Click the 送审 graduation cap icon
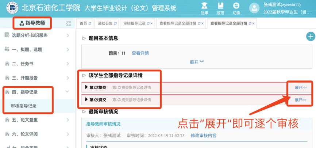The image size is (316, 148). tap(205, 6)
